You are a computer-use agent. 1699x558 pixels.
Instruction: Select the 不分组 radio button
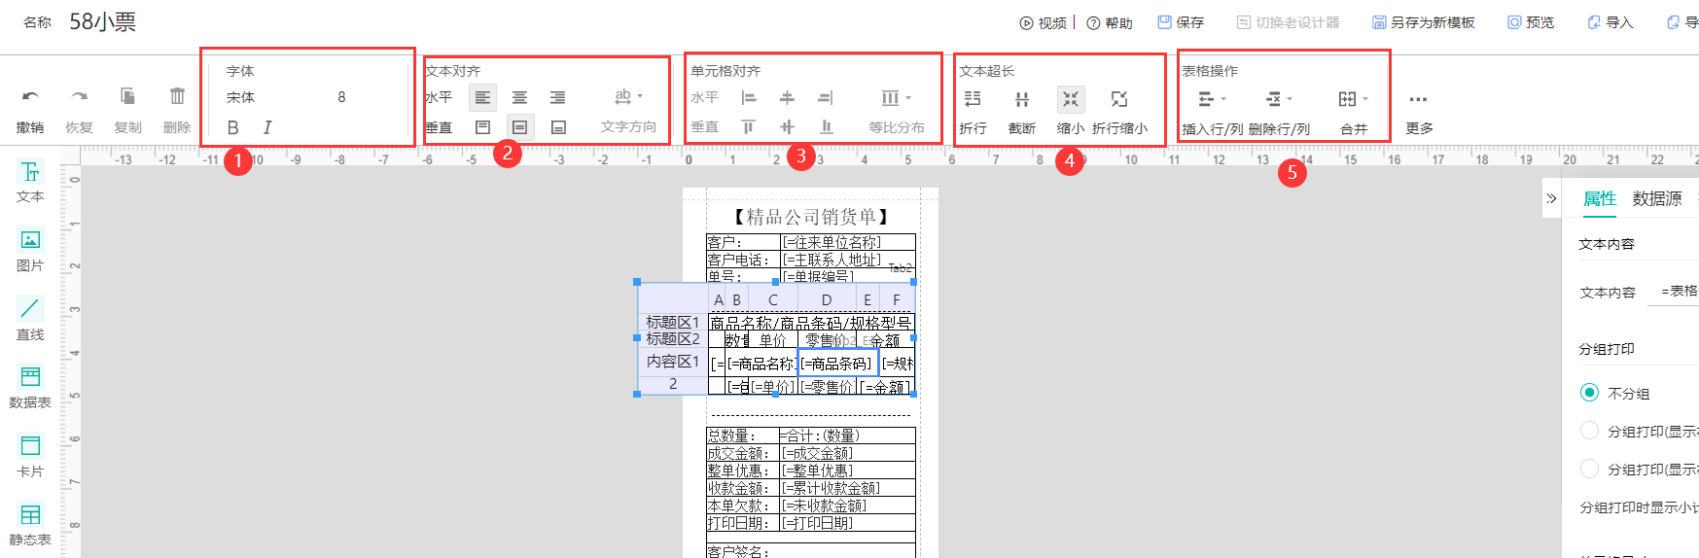[x=1589, y=393]
